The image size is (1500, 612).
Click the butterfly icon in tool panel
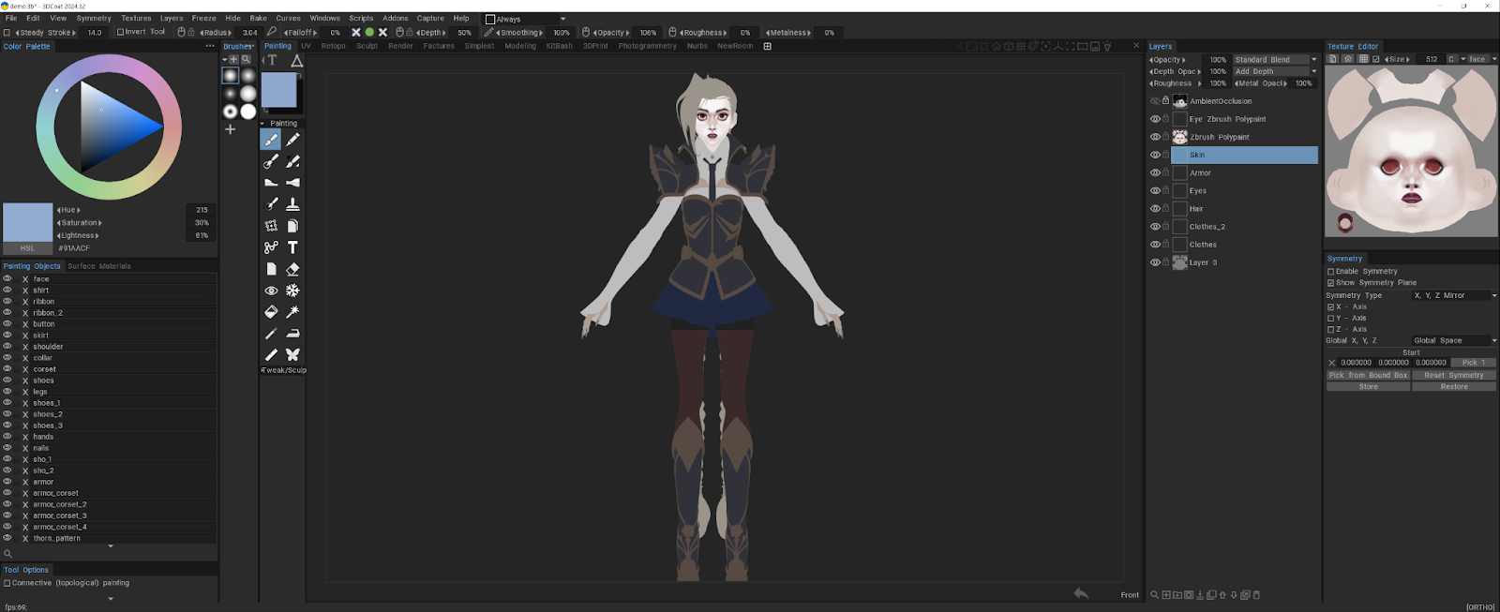292,354
